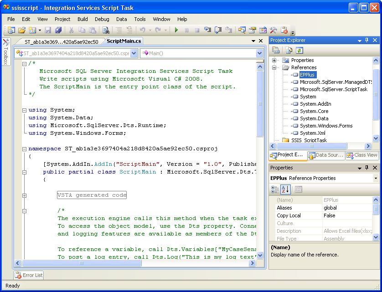This screenshot has width=382, height=292.
Task: Sort properties alphabetically with A-Z icon
Action: pos(286,190)
